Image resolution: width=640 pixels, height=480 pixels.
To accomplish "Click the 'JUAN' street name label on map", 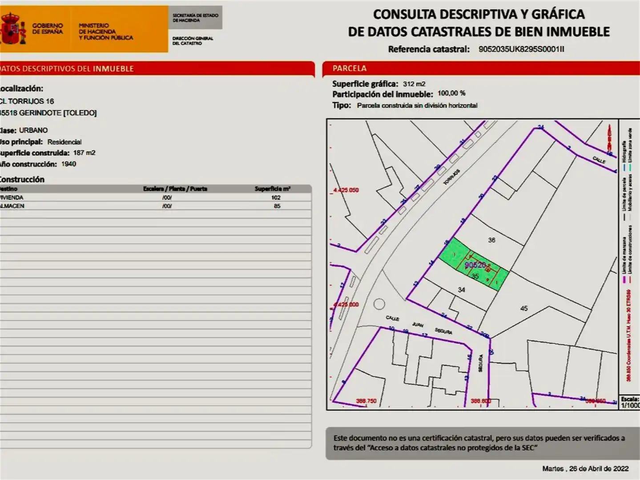I will pyautogui.click(x=418, y=325).
